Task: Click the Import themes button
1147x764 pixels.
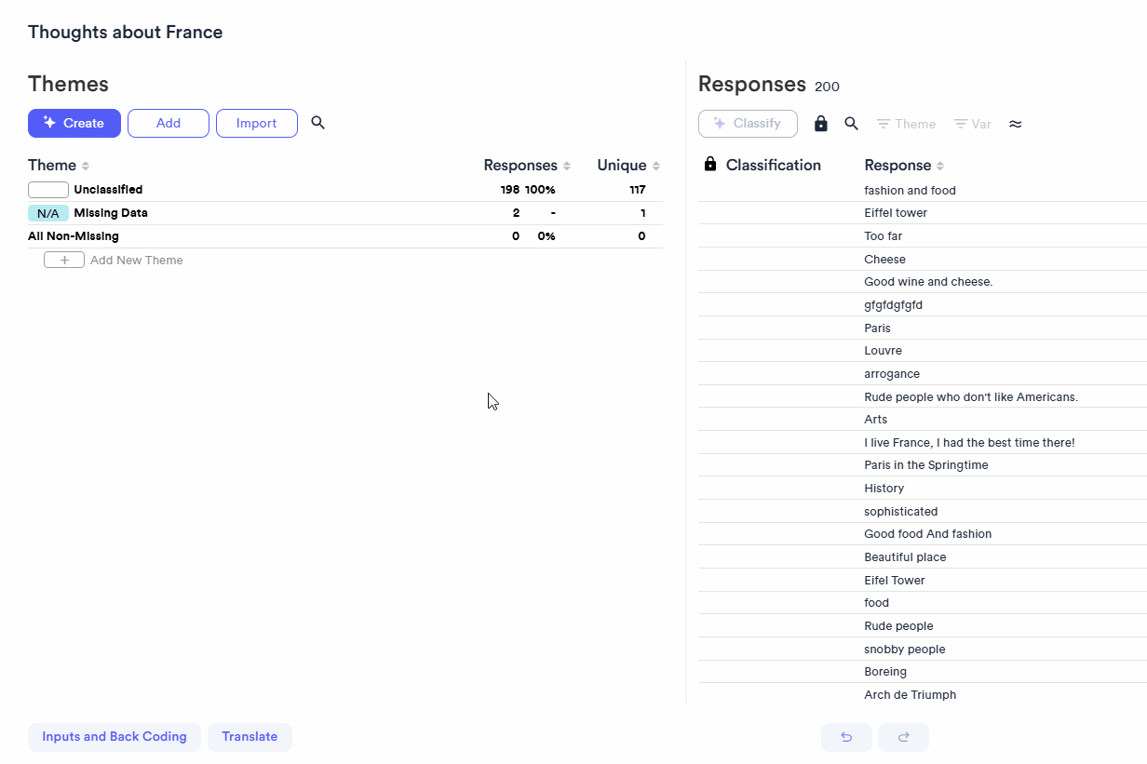Action: [x=257, y=123]
